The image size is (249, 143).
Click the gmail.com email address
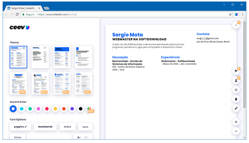tap(208, 38)
